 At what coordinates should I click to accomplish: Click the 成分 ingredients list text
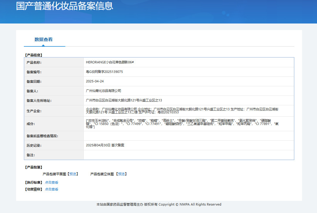(x=182, y=123)
